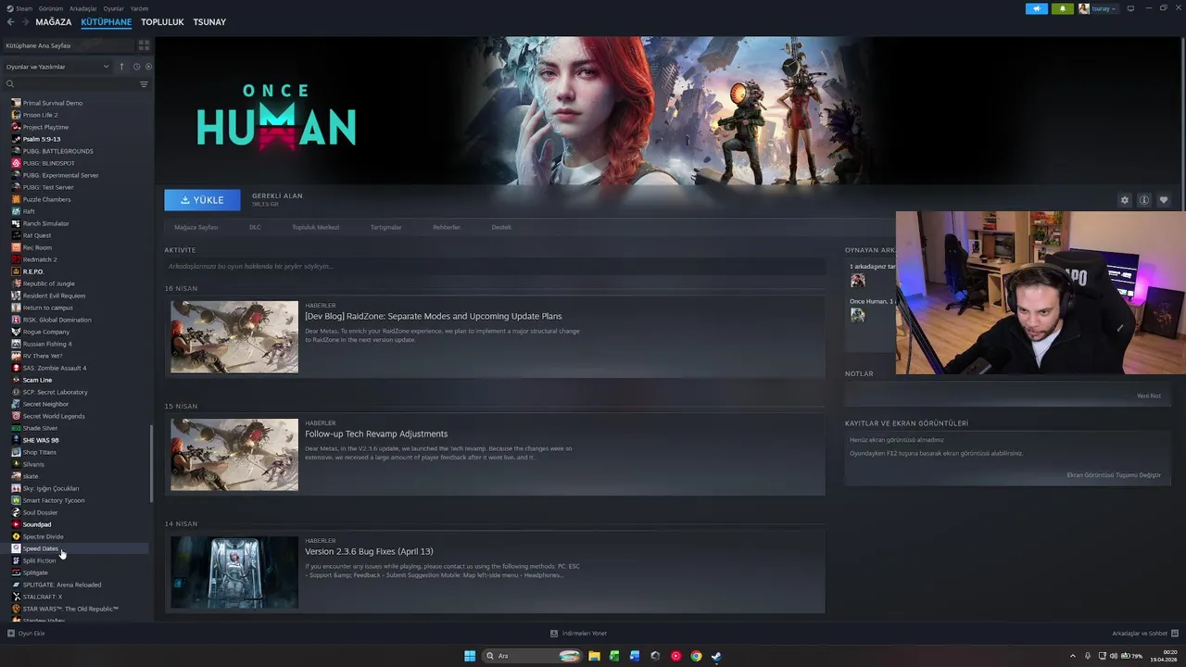Open the Topluluk Merkezi link
Screen dimensions: 1186x667
tap(316, 227)
